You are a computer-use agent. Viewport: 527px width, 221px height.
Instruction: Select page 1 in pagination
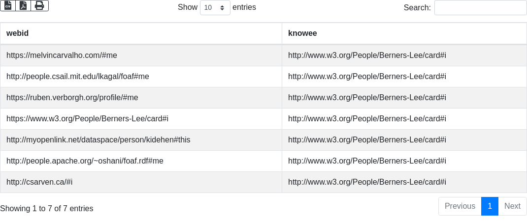[490, 206]
